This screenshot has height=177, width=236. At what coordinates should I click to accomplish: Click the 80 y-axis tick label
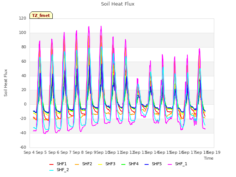pyautogui.click(x=24, y=47)
